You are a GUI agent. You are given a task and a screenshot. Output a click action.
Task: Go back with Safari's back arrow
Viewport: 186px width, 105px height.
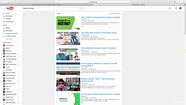2,2
